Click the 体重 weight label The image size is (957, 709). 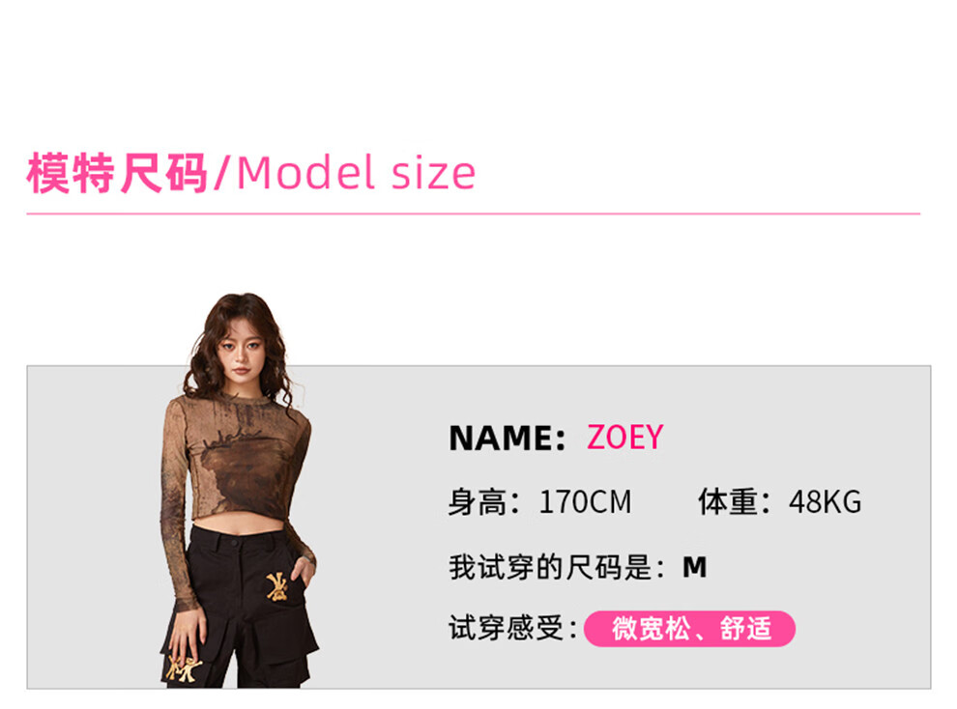(x=727, y=502)
